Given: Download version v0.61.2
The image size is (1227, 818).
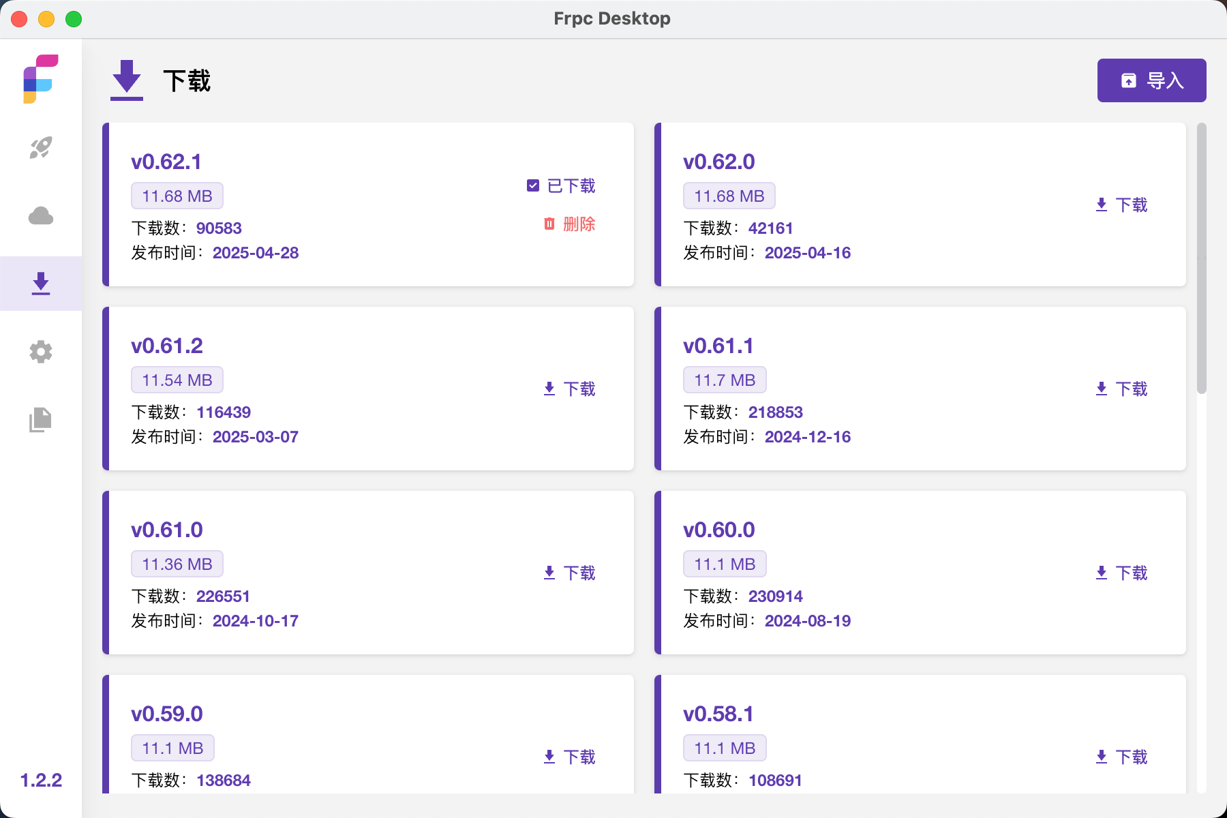Looking at the screenshot, I should click(x=569, y=389).
